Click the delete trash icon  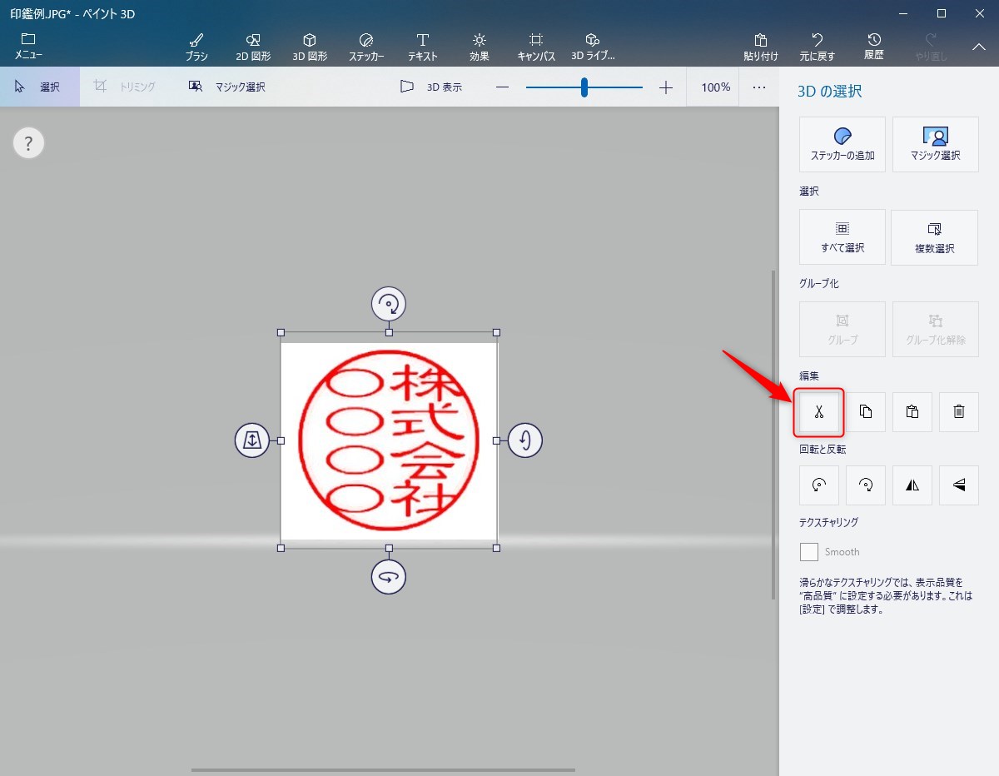point(959,412)
